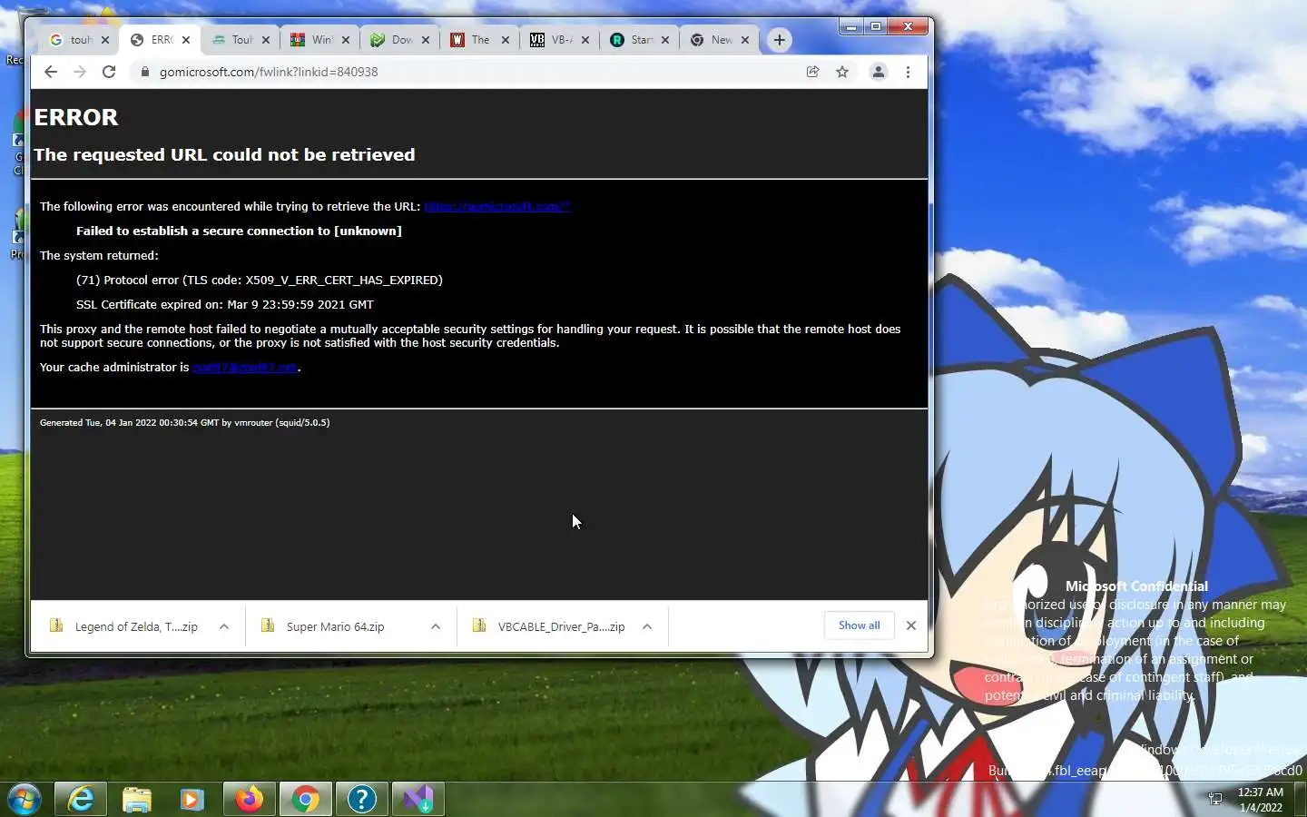Open the gomicrosoft.com URL link in error
The width and height of the screenshot is (1307, 817).
point(496,207)
